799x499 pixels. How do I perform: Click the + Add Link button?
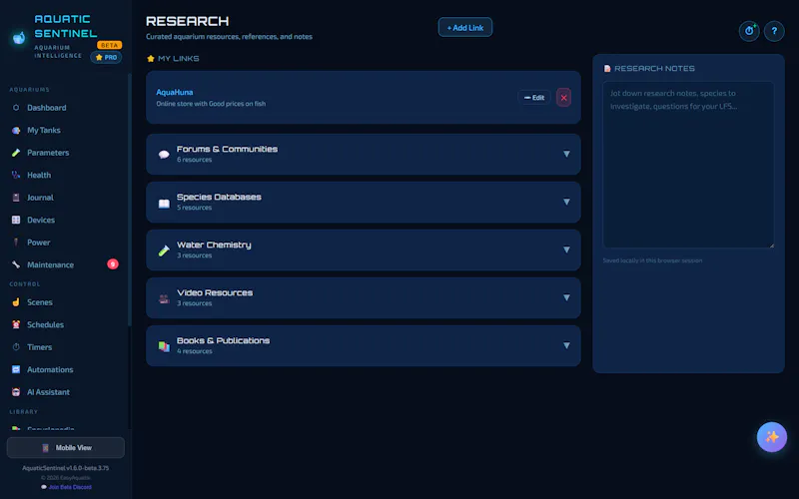click(465, 28)
